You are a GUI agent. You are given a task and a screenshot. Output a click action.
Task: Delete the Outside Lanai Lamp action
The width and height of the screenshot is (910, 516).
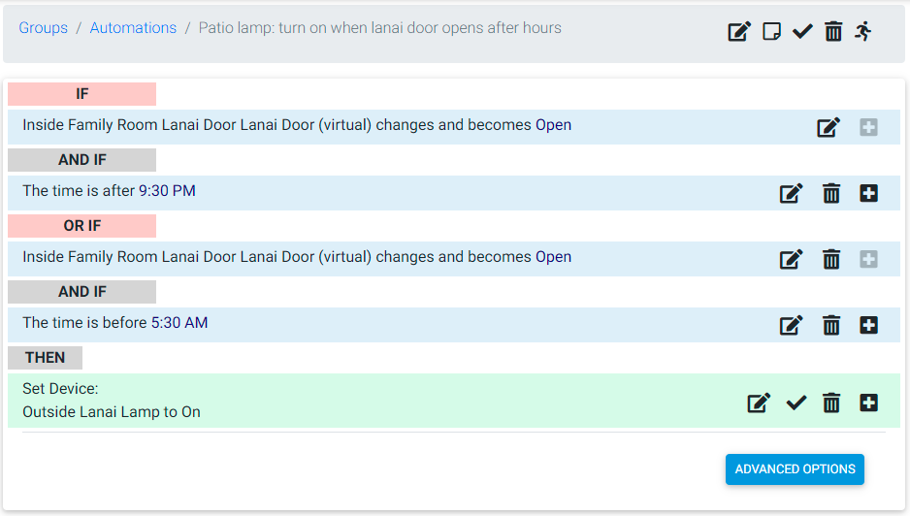click(831, 403)
